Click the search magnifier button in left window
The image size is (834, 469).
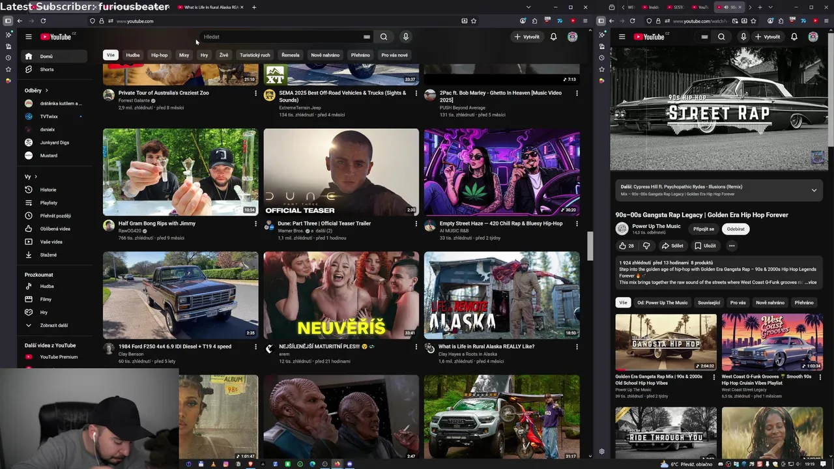pyautogui.click(x=384, y=36)
